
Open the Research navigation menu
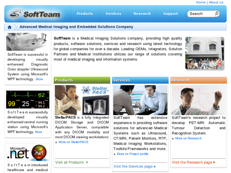point(142,14)
